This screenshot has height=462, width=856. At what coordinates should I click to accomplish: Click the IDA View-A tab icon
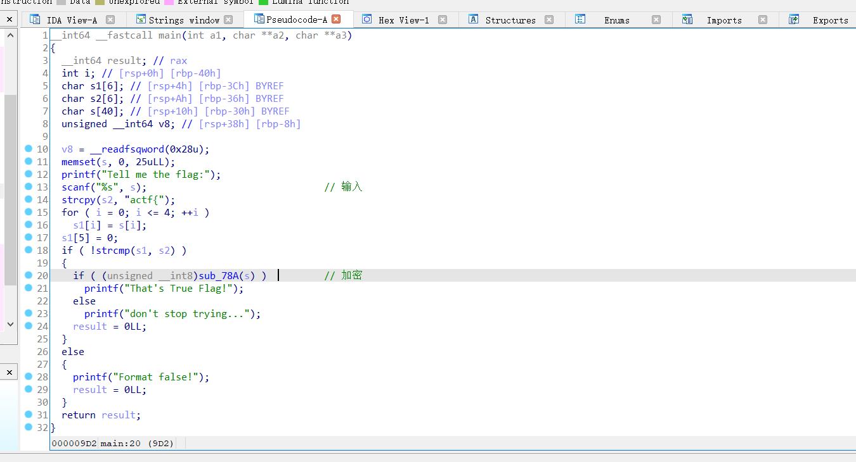tap(34, 20)
